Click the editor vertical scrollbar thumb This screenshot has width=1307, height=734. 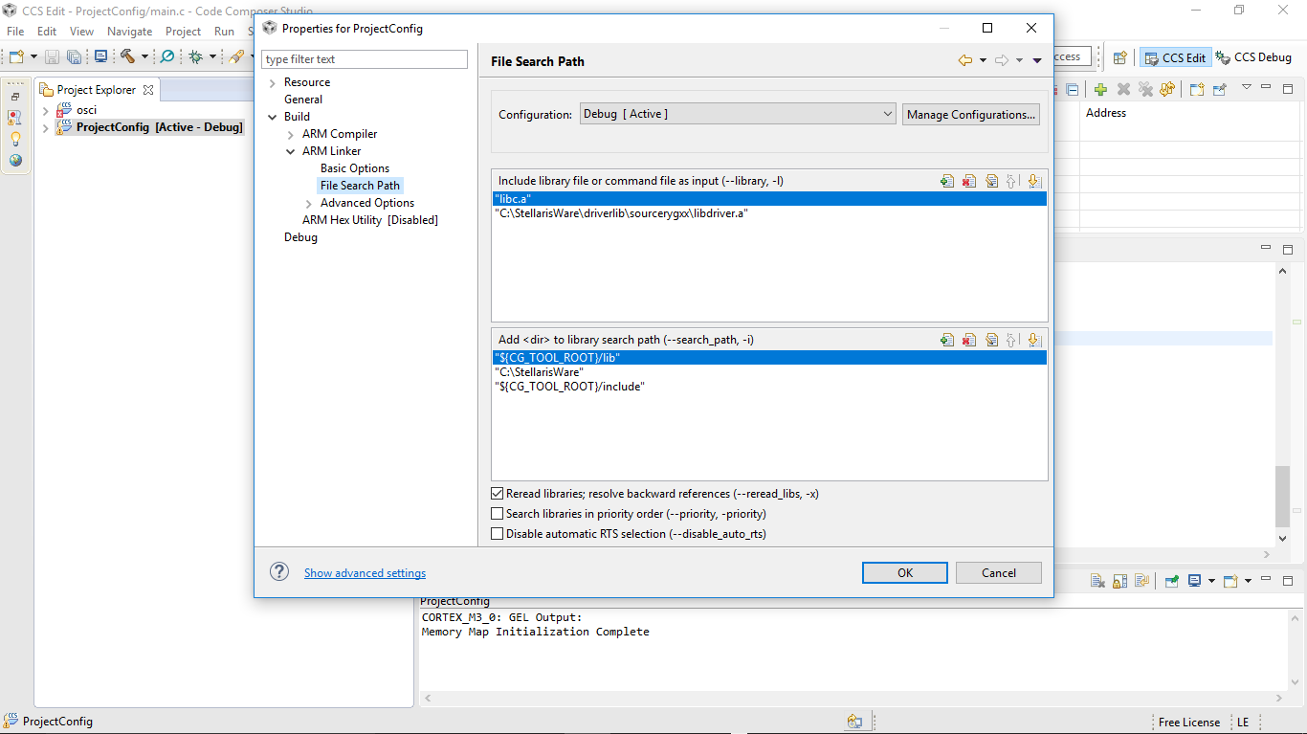click(x=1283, y=496)
